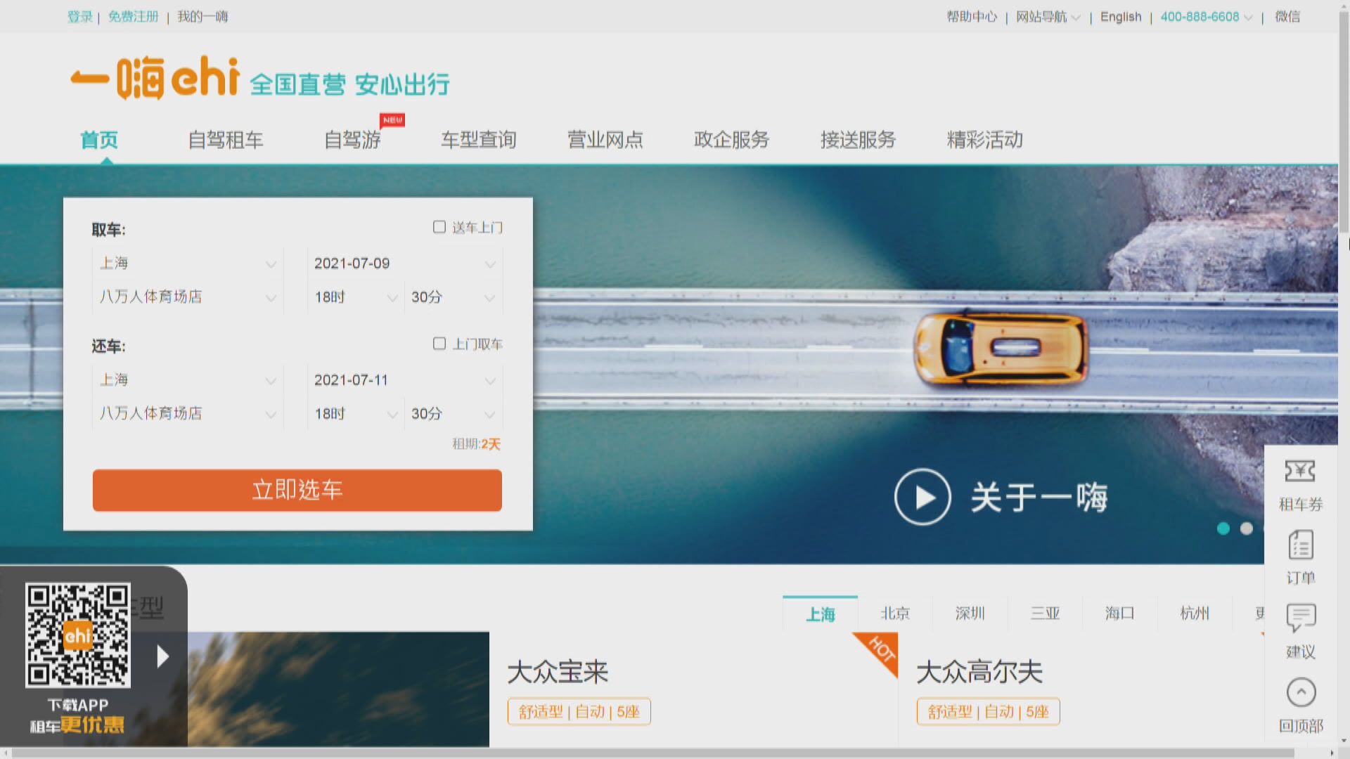The height and width of the screenshot is (759, 1350).
Task: Enable 上门取车 pickup option
Action: 439,343
